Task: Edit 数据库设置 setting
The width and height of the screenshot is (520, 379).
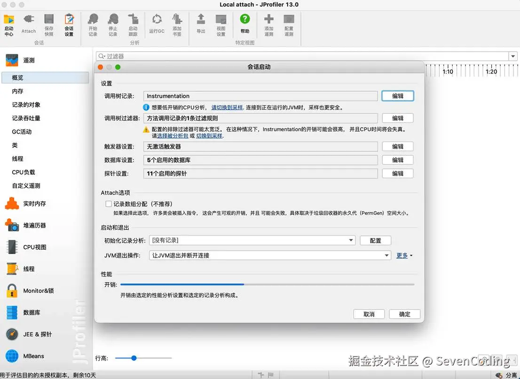Action: (x=398, y=160)
